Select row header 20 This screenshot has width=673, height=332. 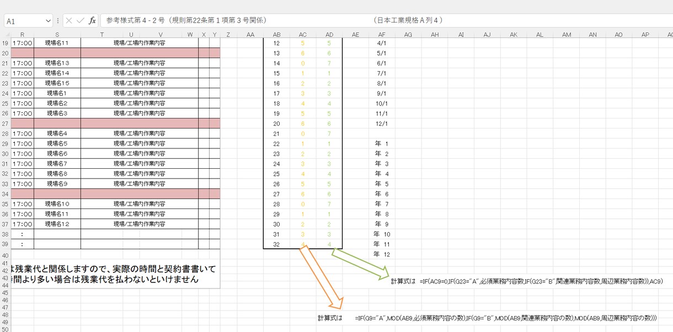pyautogui.click(x=6, y=53)
